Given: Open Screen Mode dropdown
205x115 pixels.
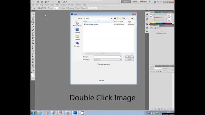Looking at the screenshot, I should (65, 2).
